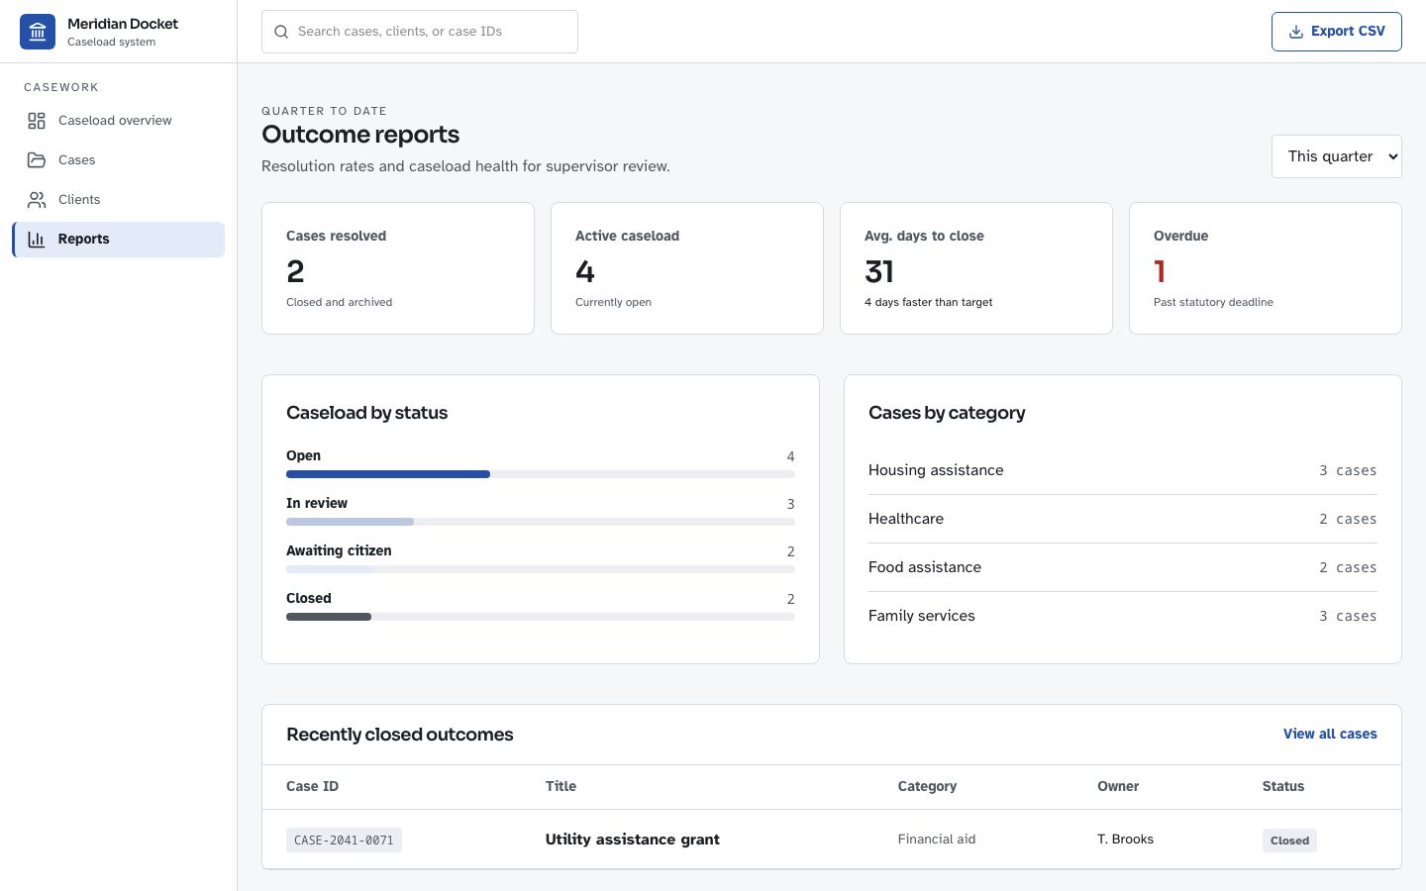
Task: Click owner T. Brooks cell
Action: tap(1125, 840)
